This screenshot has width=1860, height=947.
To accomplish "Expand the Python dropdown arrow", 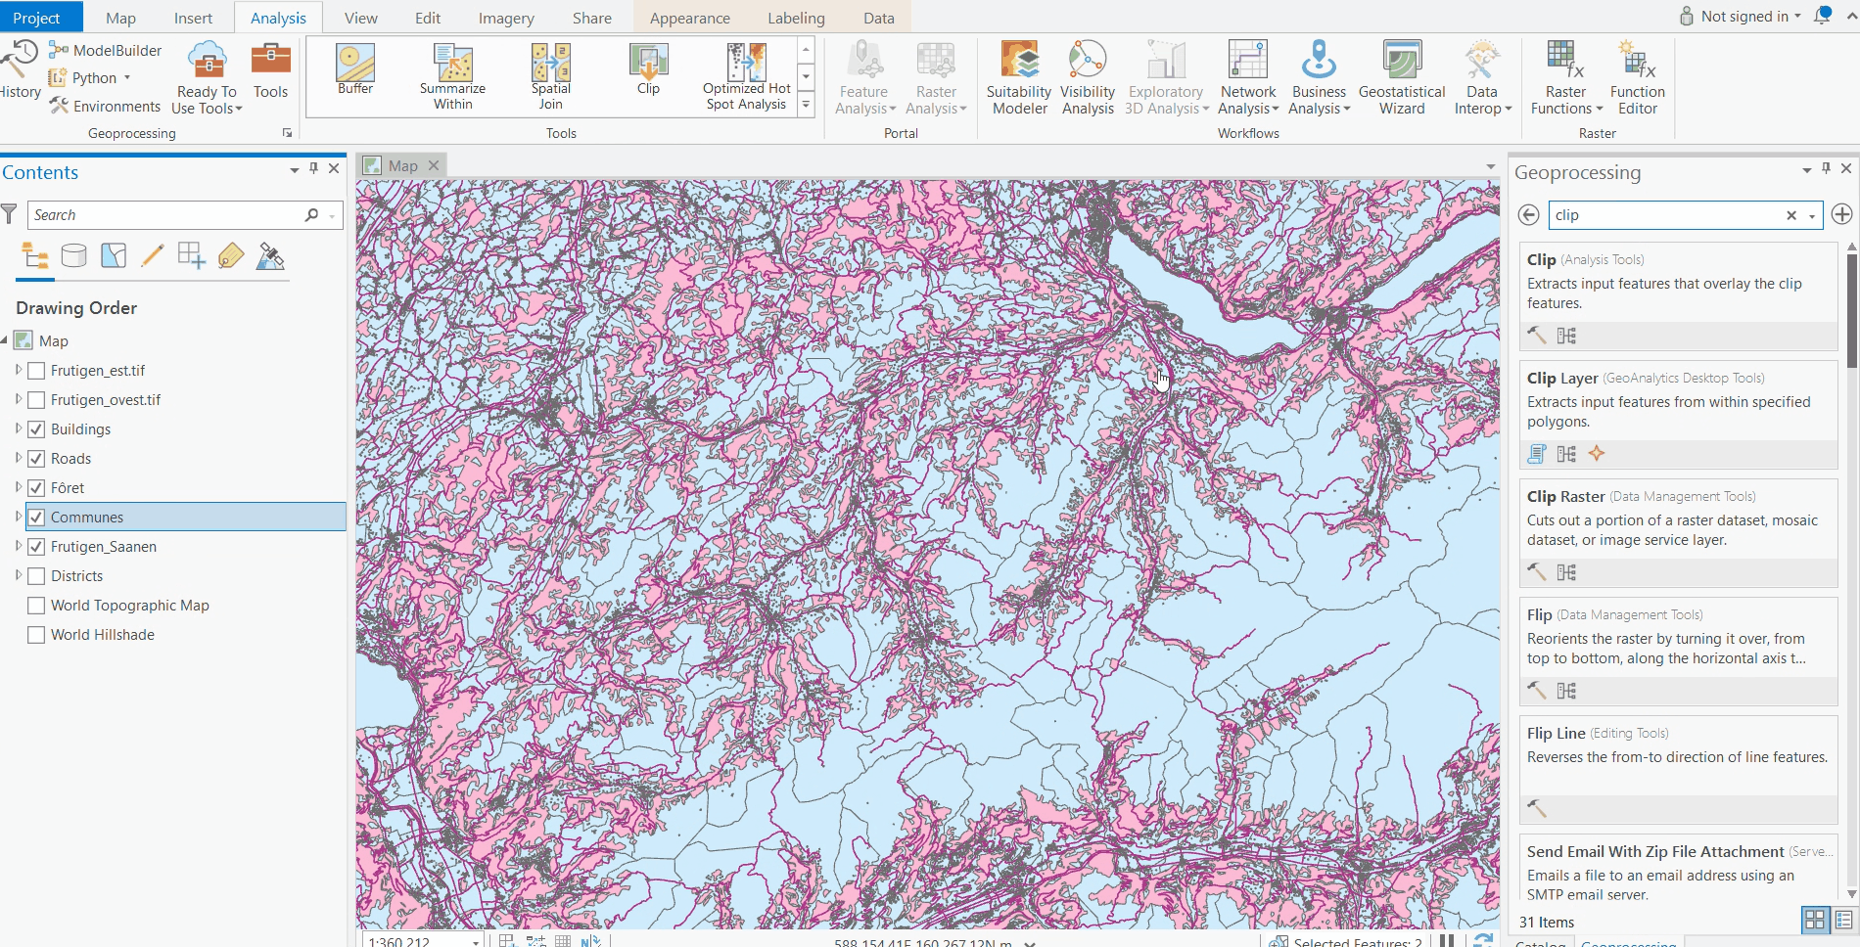I will click(x=127, y=78).
